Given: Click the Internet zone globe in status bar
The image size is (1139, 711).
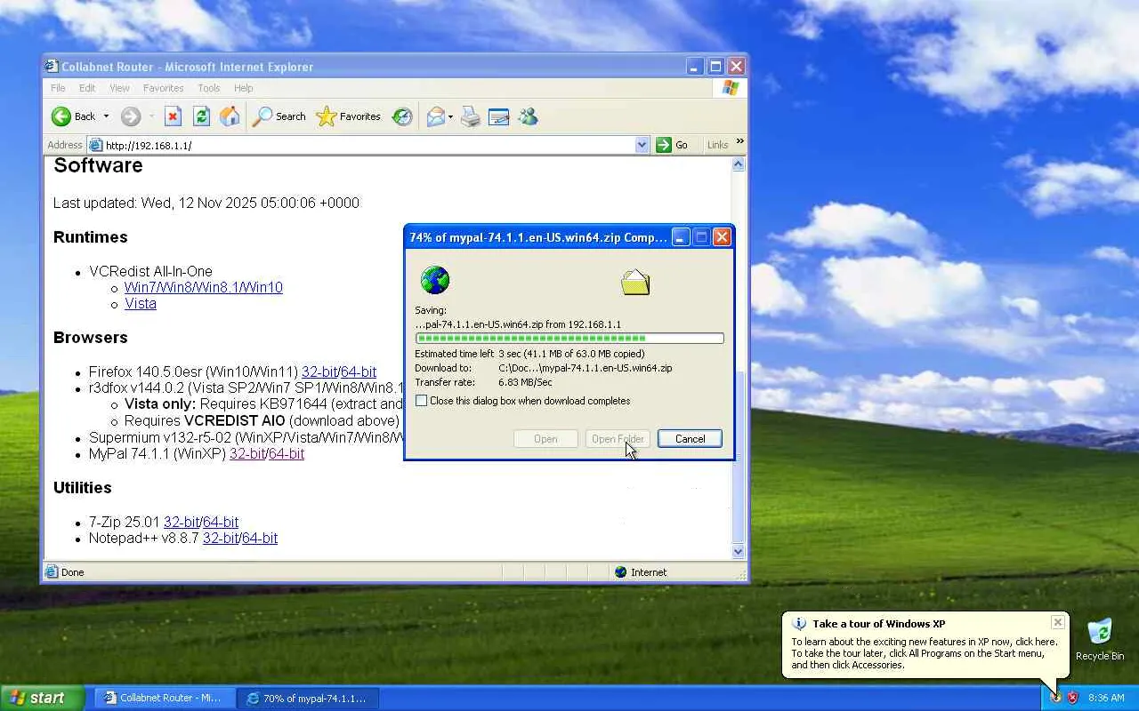Looking at the screenshot, I should 620,572.
